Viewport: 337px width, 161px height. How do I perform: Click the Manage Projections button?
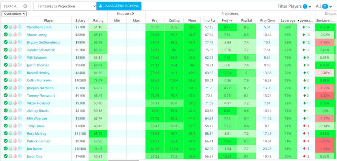tap(119, 6)
